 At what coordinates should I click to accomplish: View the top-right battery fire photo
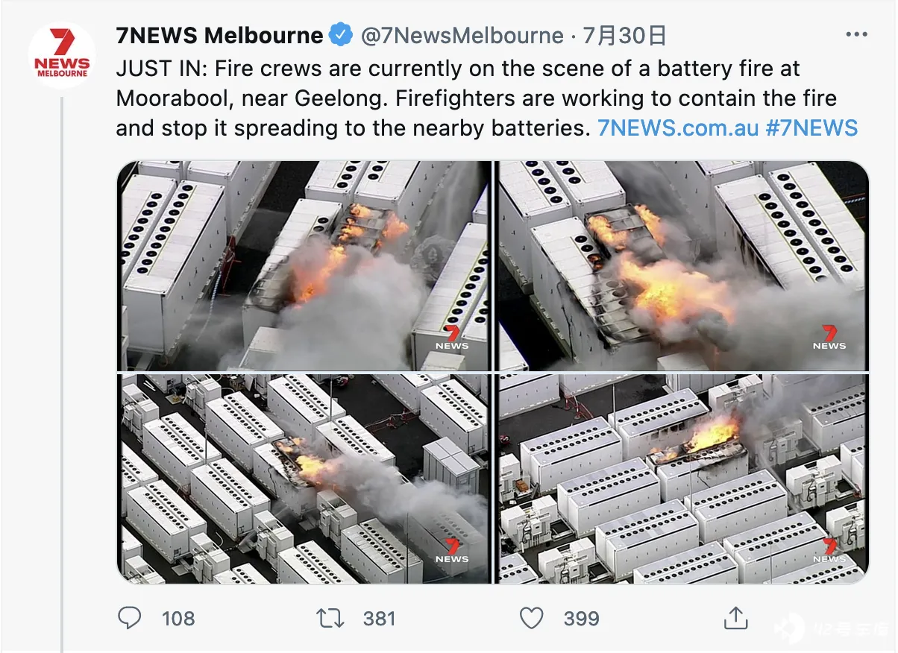click(682, 265)
